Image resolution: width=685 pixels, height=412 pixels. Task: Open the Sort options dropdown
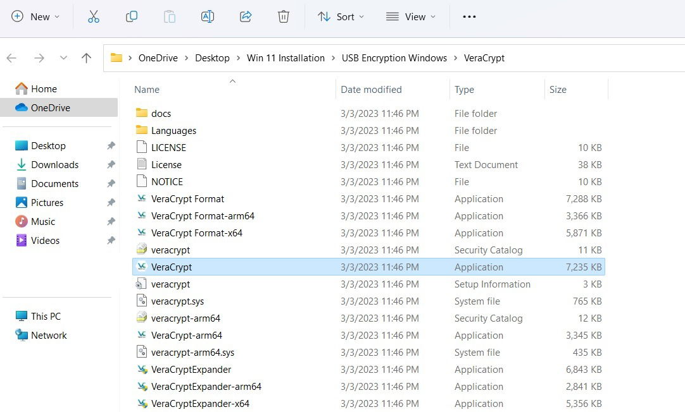[341, 16]
